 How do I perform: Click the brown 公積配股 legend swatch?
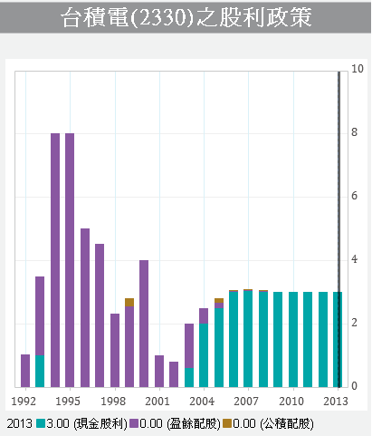(227, 423)
